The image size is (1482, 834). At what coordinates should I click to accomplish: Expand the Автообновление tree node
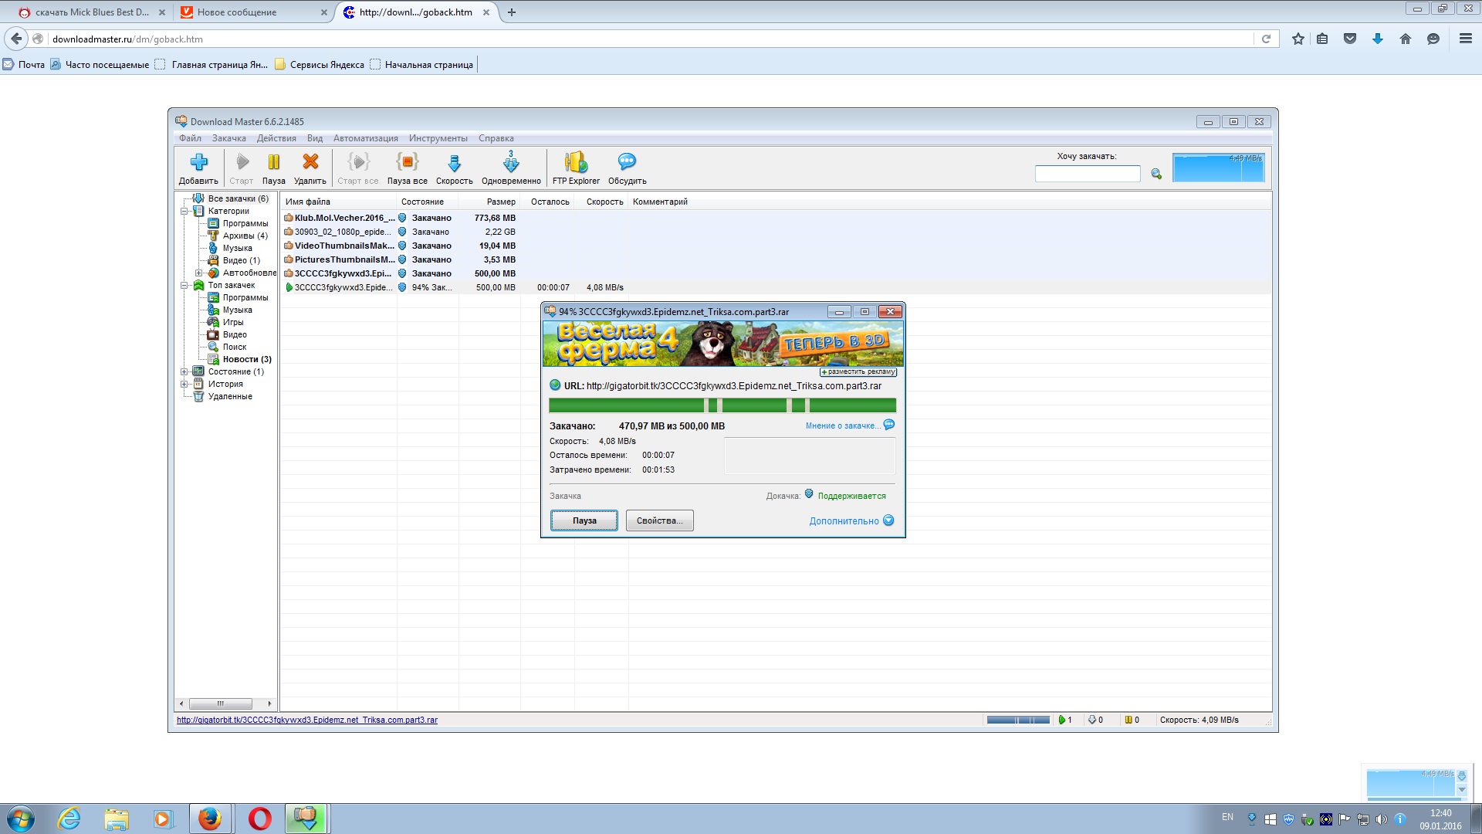click(x=198, y=273)
